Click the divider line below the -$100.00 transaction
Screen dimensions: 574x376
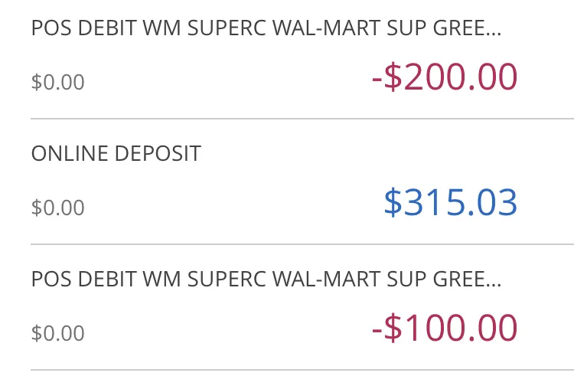pos(302,370)
